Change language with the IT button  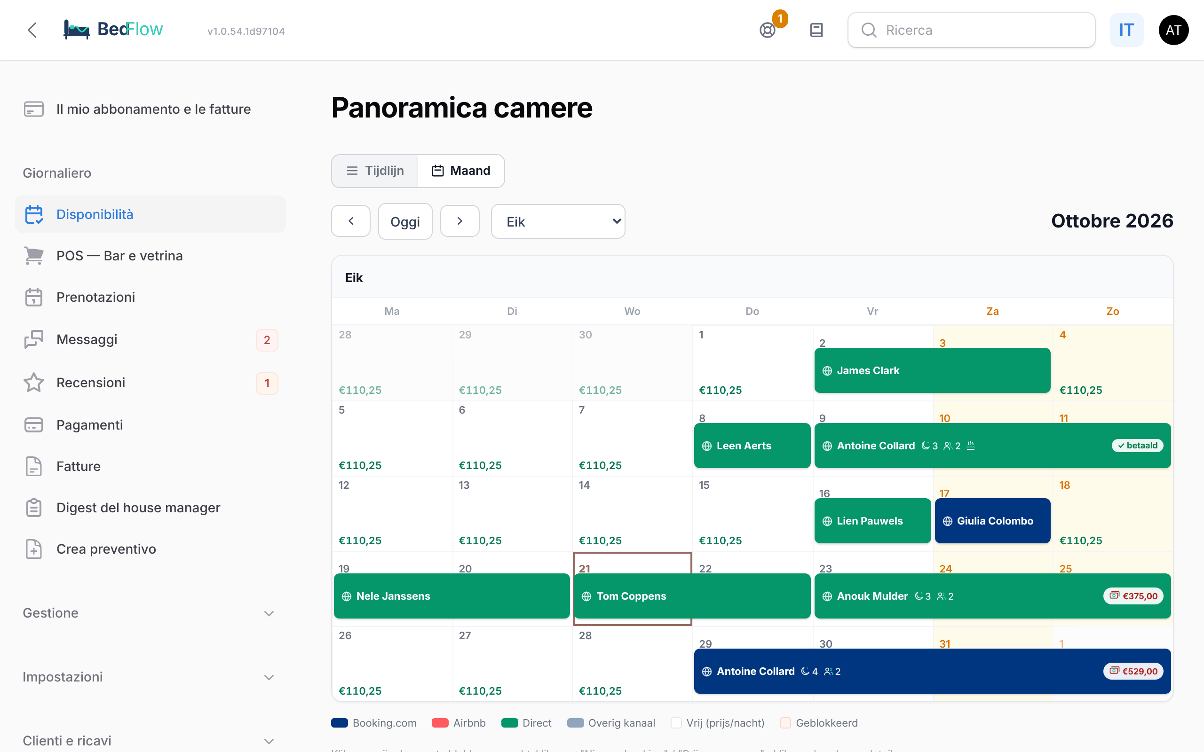click(1126, 31)
